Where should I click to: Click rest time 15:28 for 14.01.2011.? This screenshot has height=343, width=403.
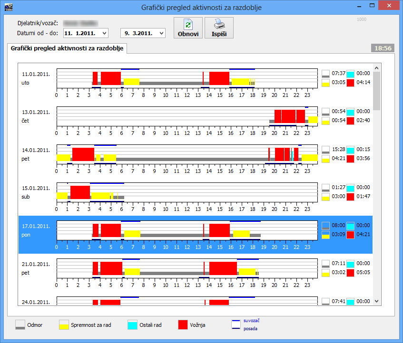pos(338,149)
